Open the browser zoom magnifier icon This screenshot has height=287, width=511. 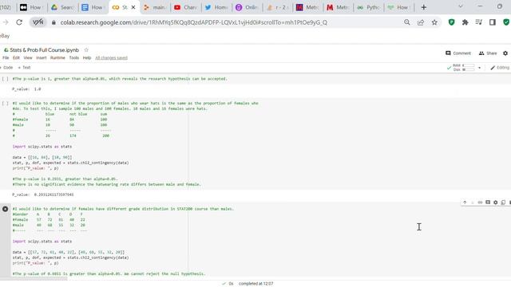coord(407,22)
